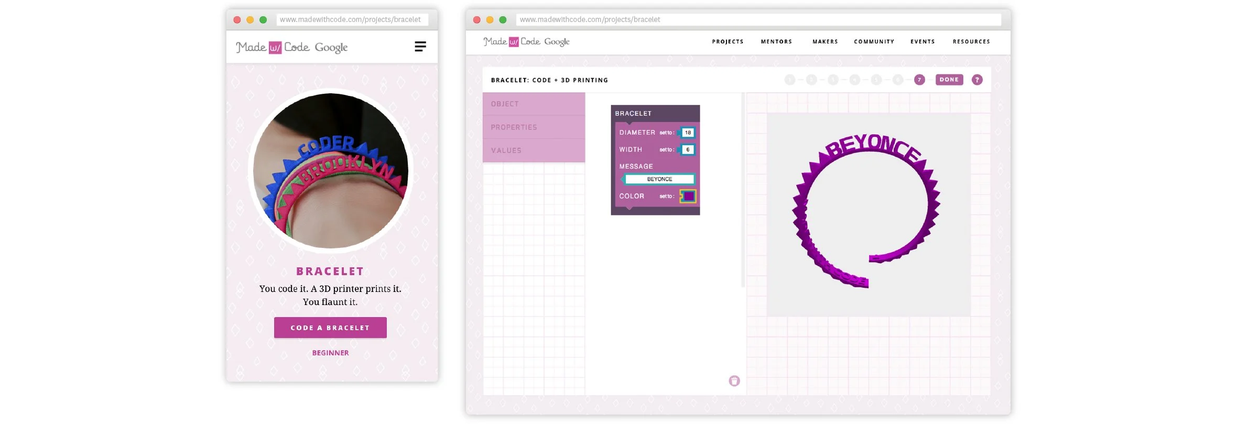Click the pink "BRACELET" heading in the mobile window
The width and height of the screenshot is (1237, 424).
tap(330, 271)
